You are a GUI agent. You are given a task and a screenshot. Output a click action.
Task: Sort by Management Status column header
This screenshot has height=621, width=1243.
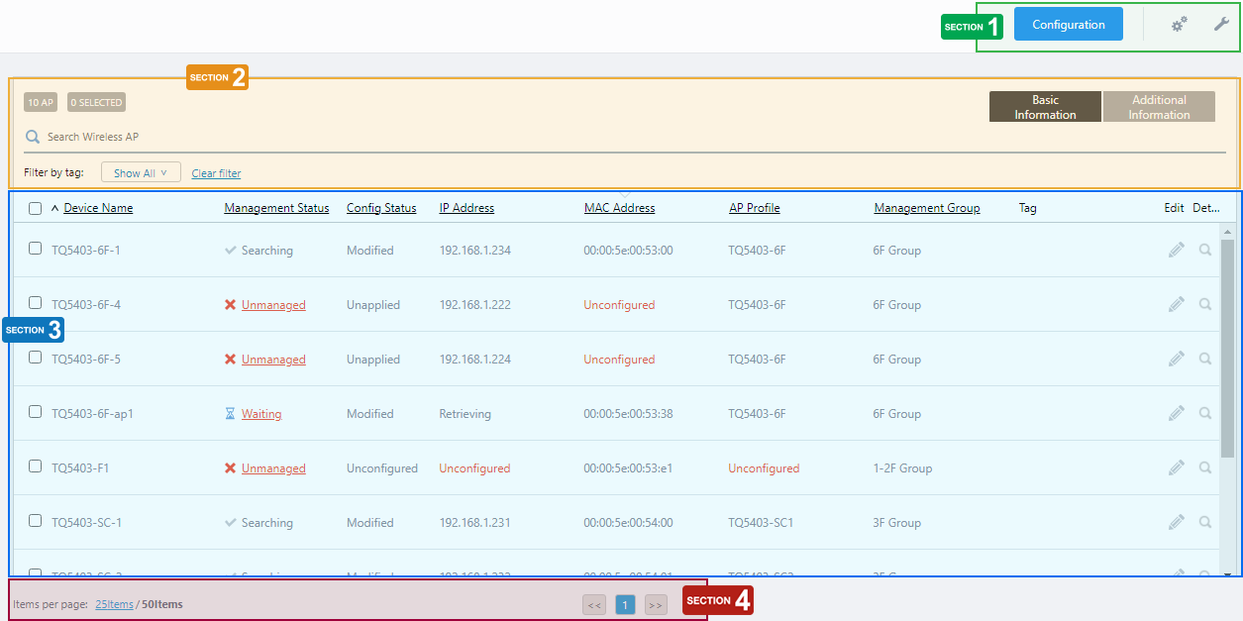(x=276, y=208)
